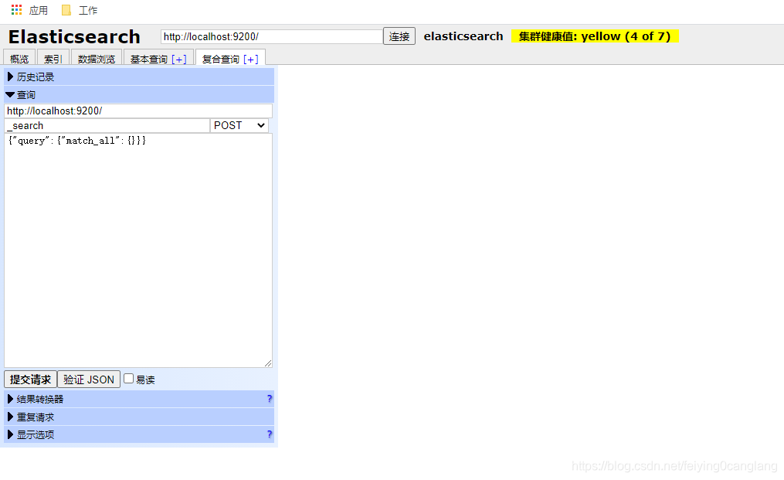Click the 连接 connect button
The height and width of the screenshot is (480, 784).
click(399, 36)
